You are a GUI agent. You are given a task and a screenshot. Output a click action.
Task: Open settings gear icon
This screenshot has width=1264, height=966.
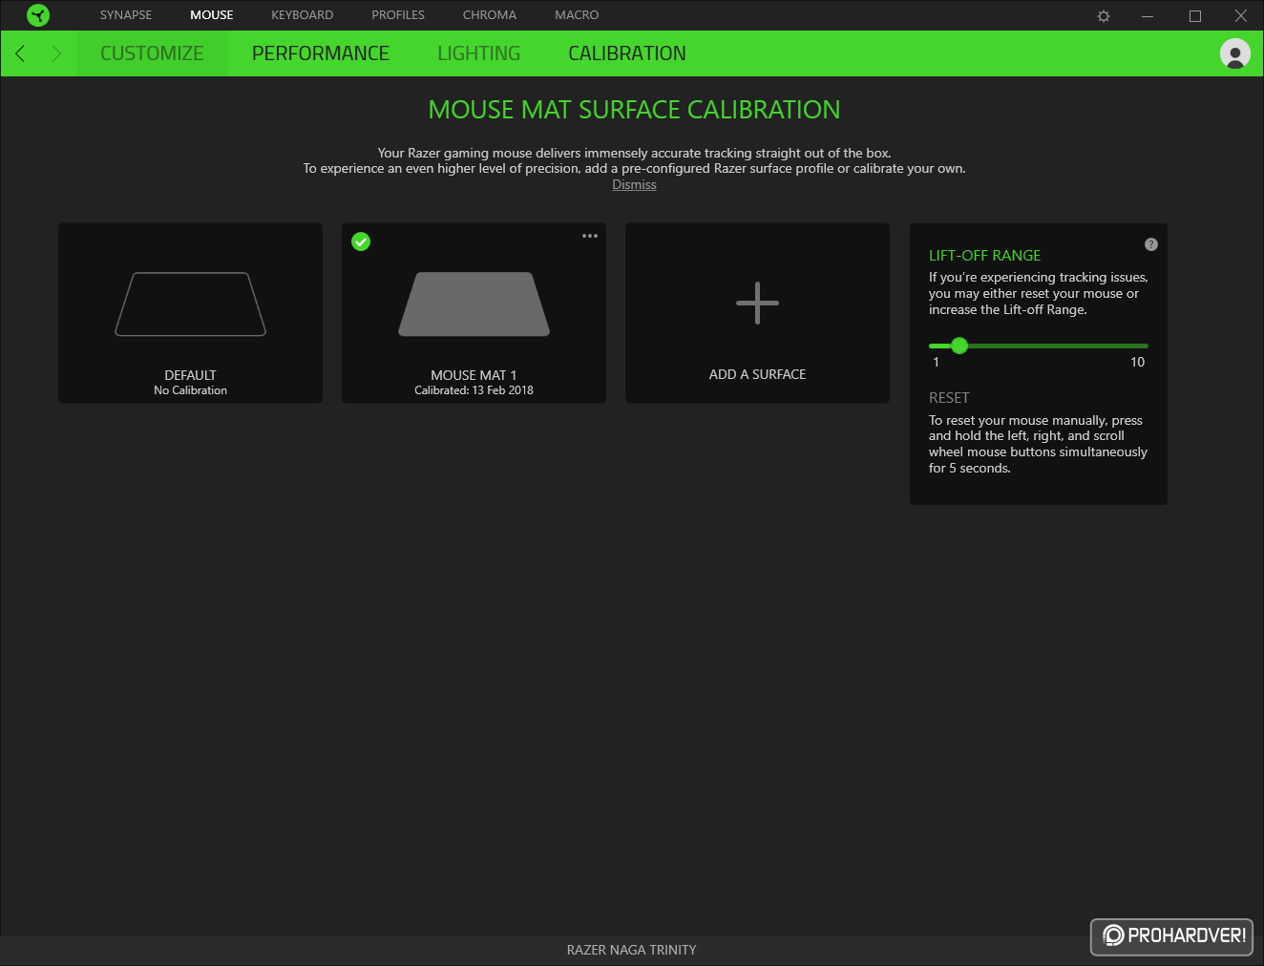tap(1104, 16)
